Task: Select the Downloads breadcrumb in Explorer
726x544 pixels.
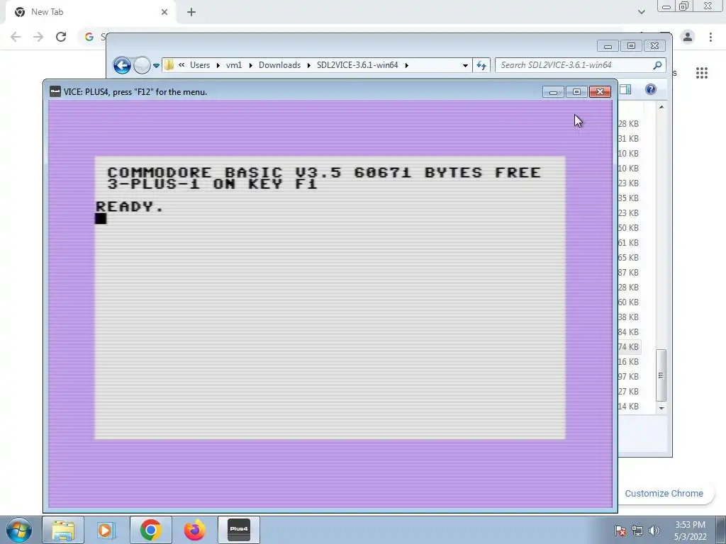Action: click(x=279, y=64)
